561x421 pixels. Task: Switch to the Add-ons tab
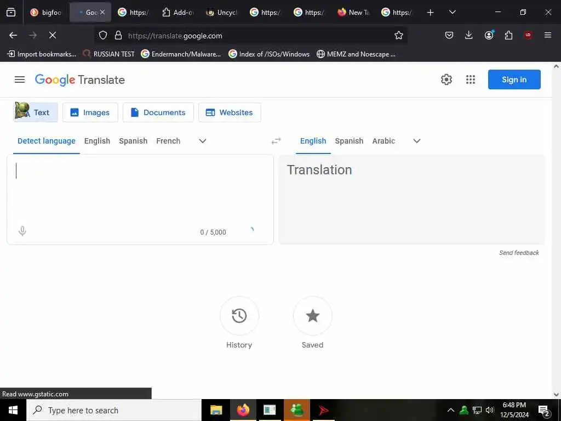point(178,13)
